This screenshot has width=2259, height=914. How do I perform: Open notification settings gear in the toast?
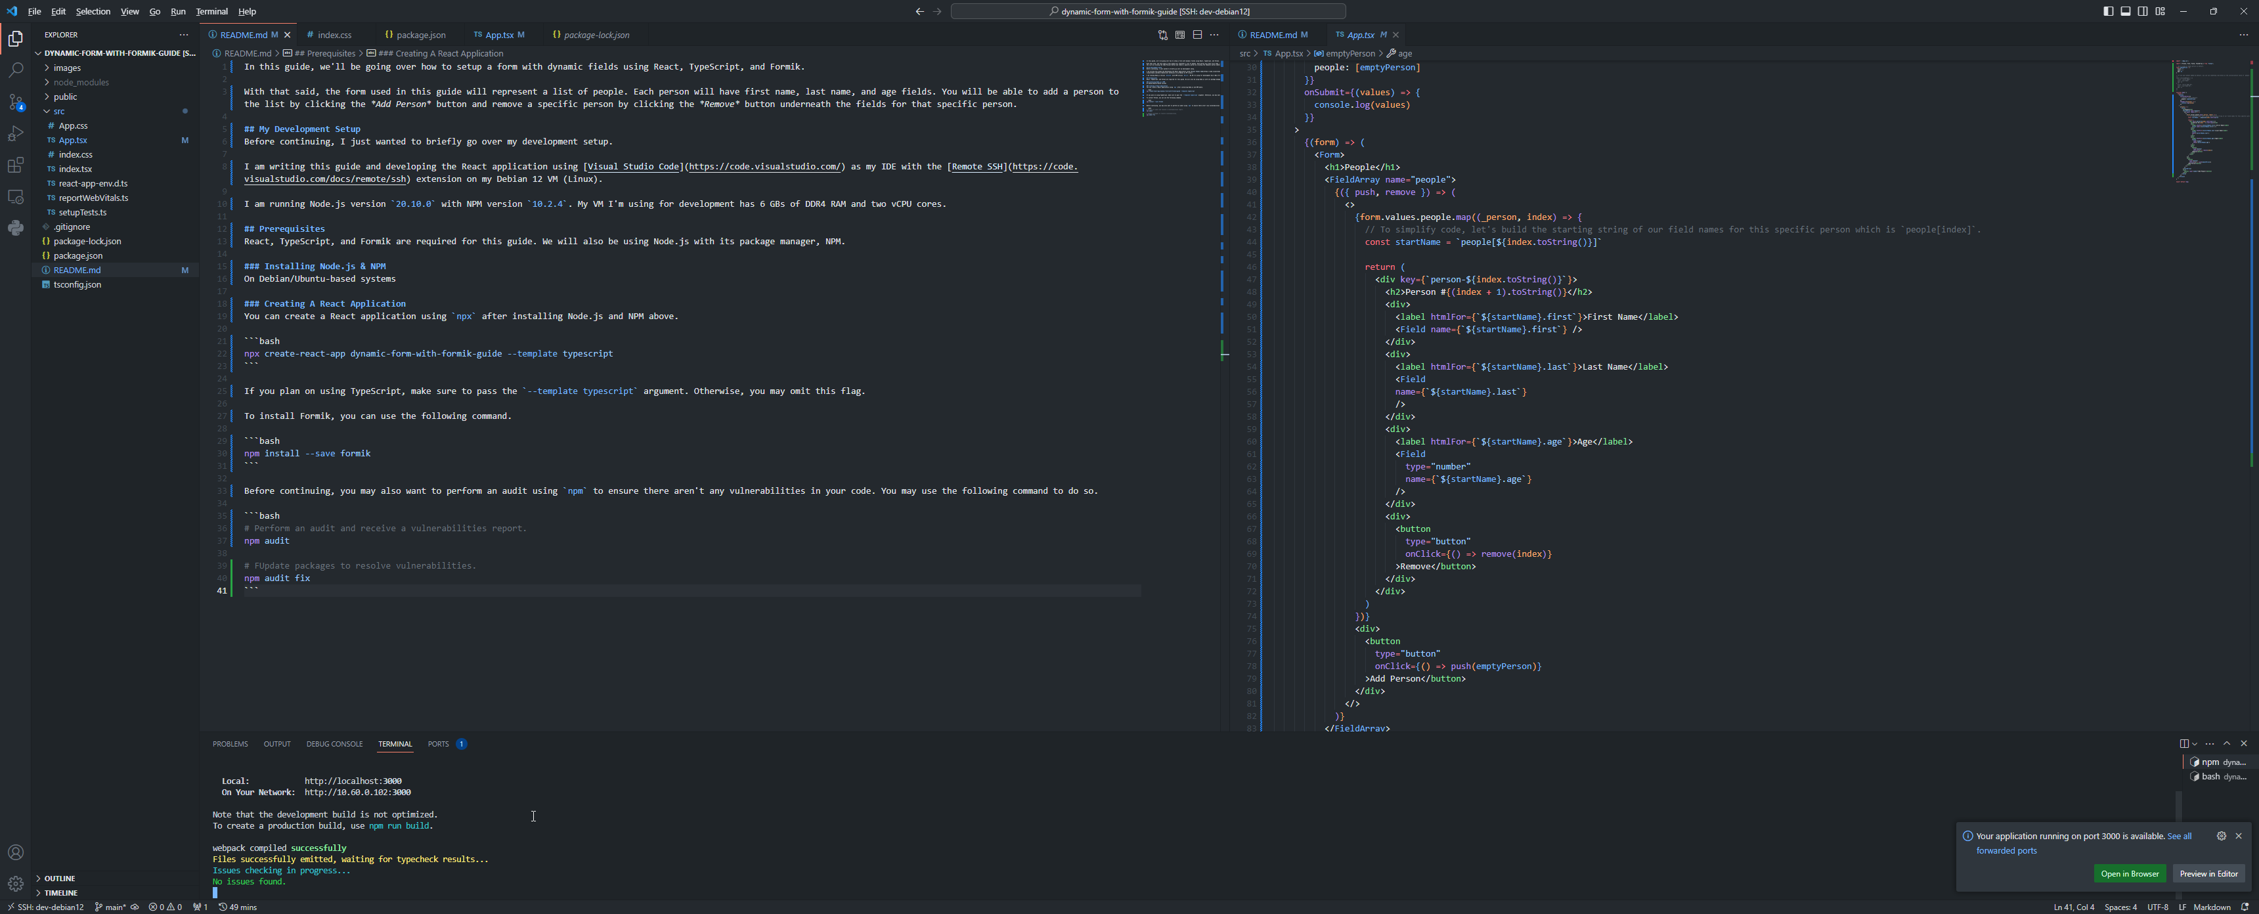2222,836
